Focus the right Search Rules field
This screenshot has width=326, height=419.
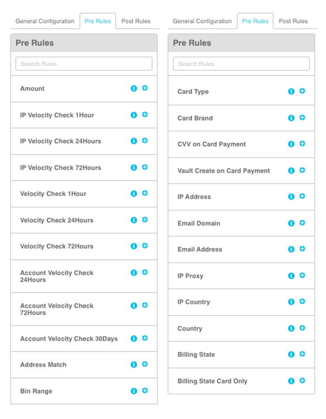point(241,64)
